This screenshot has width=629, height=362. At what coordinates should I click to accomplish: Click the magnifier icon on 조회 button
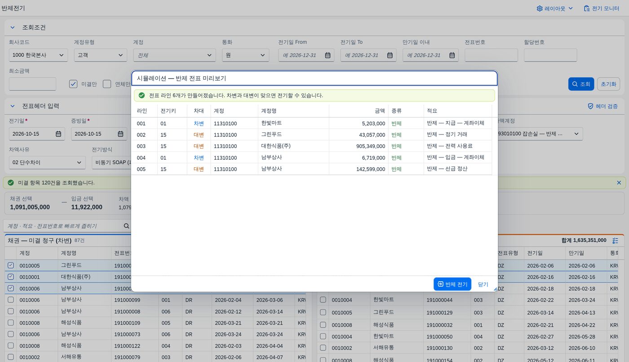point(575,84)
